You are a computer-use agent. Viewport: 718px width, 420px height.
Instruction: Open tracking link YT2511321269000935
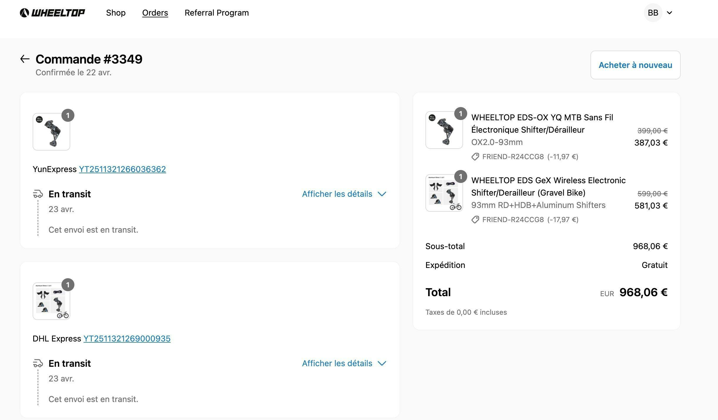point(127,339)
